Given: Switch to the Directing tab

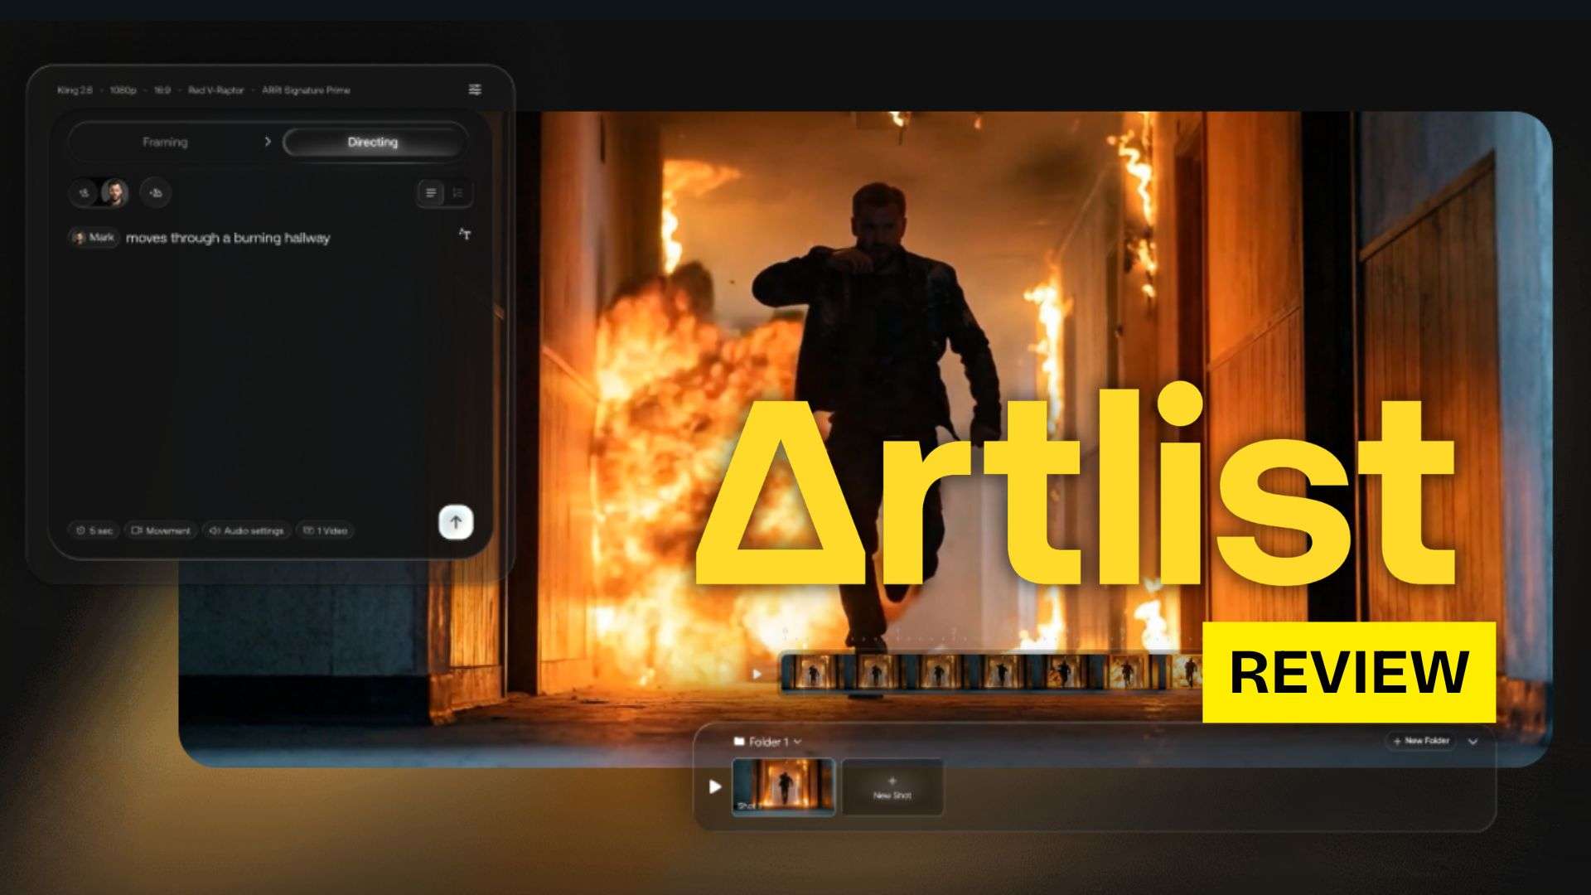Looking at the screenshot, I should (x=373, y=143).
